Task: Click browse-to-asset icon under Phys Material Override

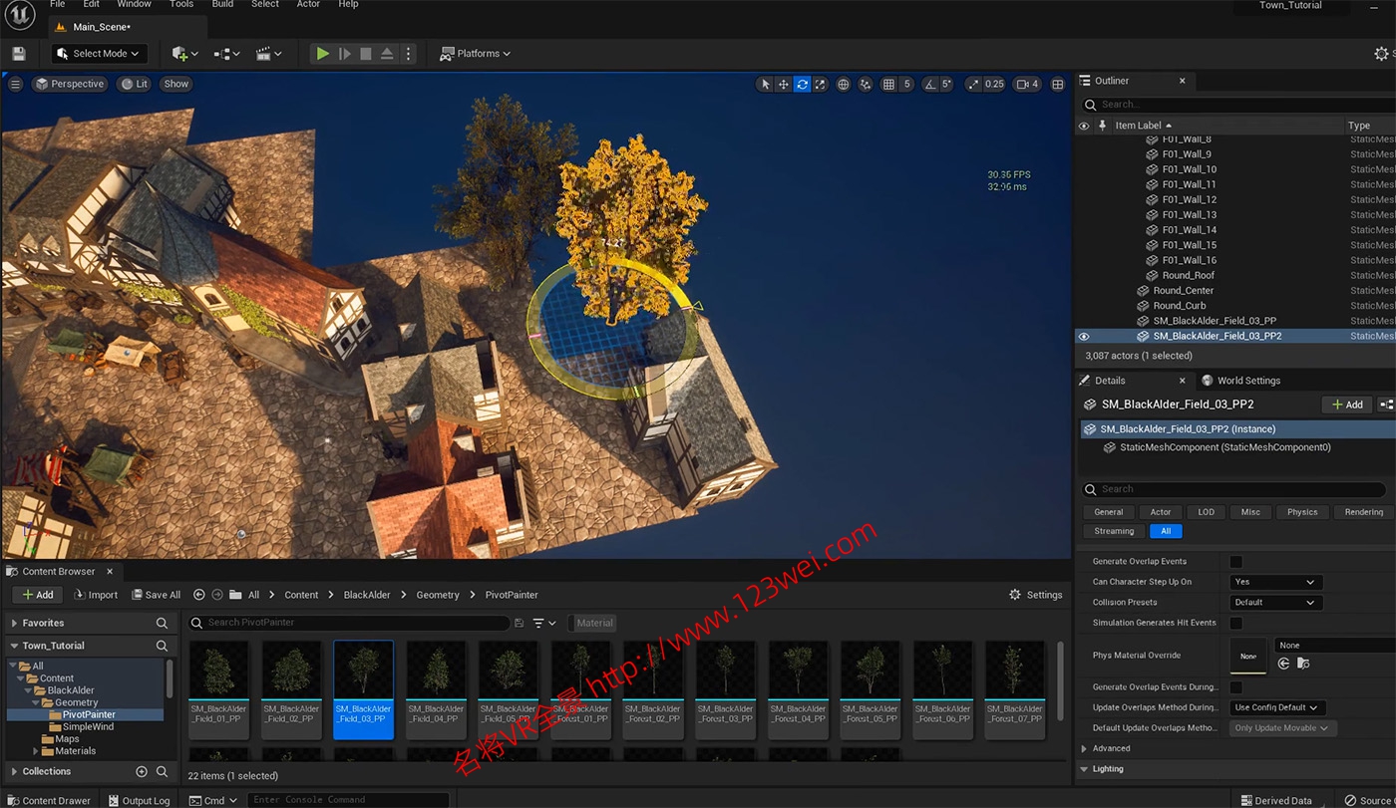Action: (x=1303, y=664)
